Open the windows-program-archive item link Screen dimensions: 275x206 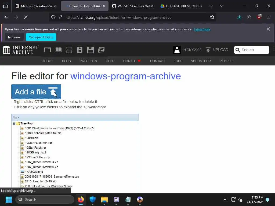coord(126,76)
